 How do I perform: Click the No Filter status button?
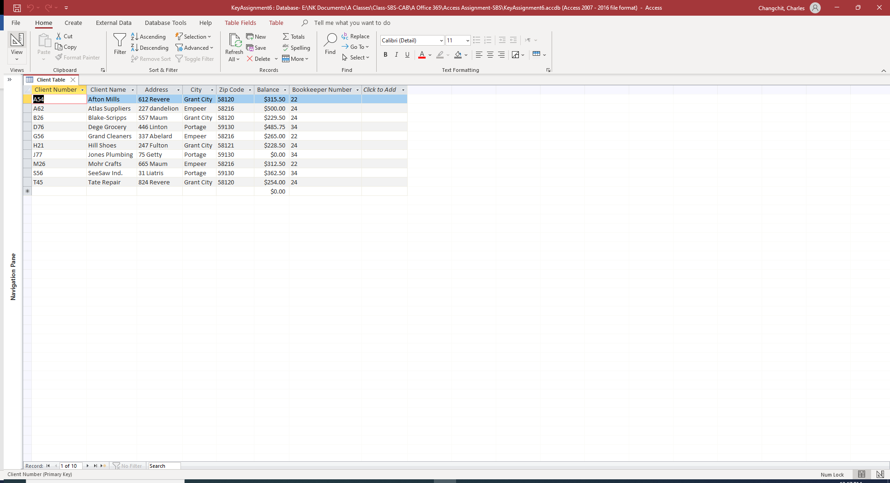coord(128,466)
